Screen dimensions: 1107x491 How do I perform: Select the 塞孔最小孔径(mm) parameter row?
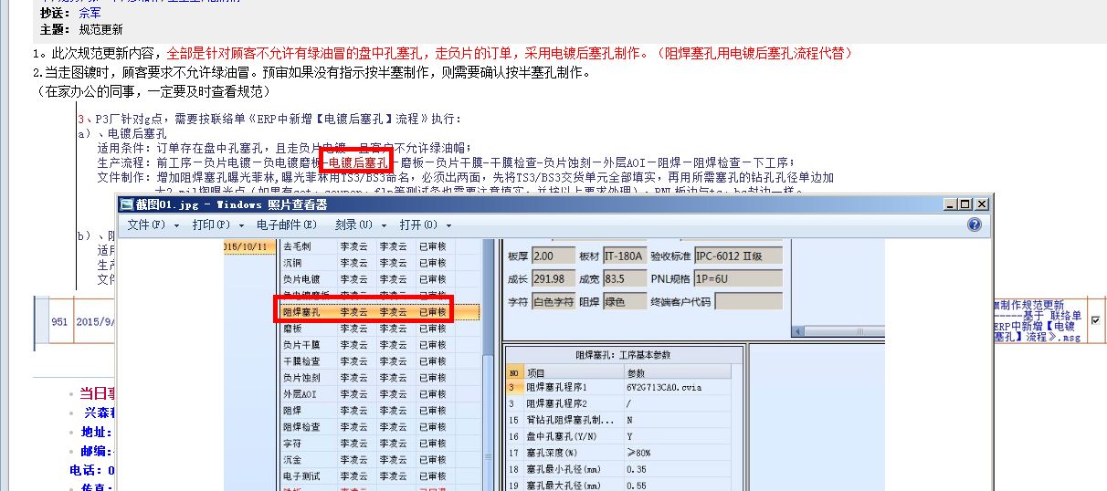(x=618, y=469)
